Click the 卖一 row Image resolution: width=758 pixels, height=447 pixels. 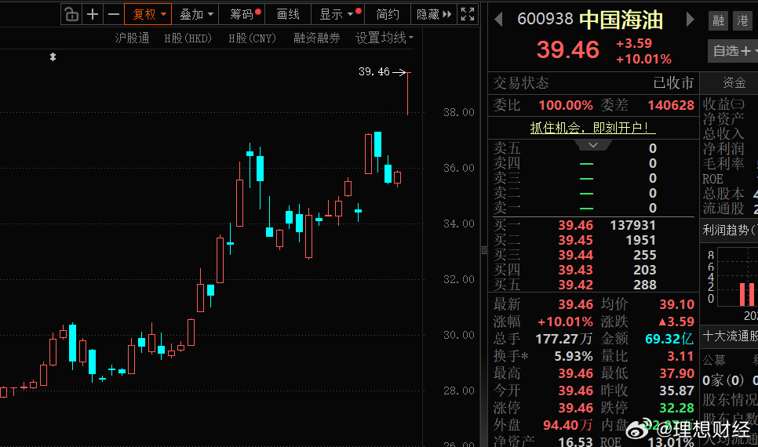point(594,209)
